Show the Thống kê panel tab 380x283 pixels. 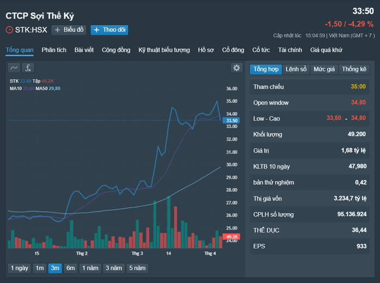tap(354, 69)
